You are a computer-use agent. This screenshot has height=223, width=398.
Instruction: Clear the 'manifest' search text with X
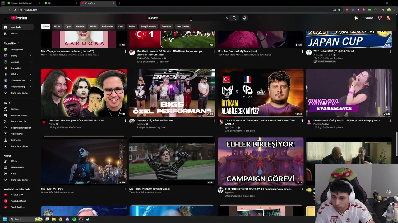tap(226, 18)
